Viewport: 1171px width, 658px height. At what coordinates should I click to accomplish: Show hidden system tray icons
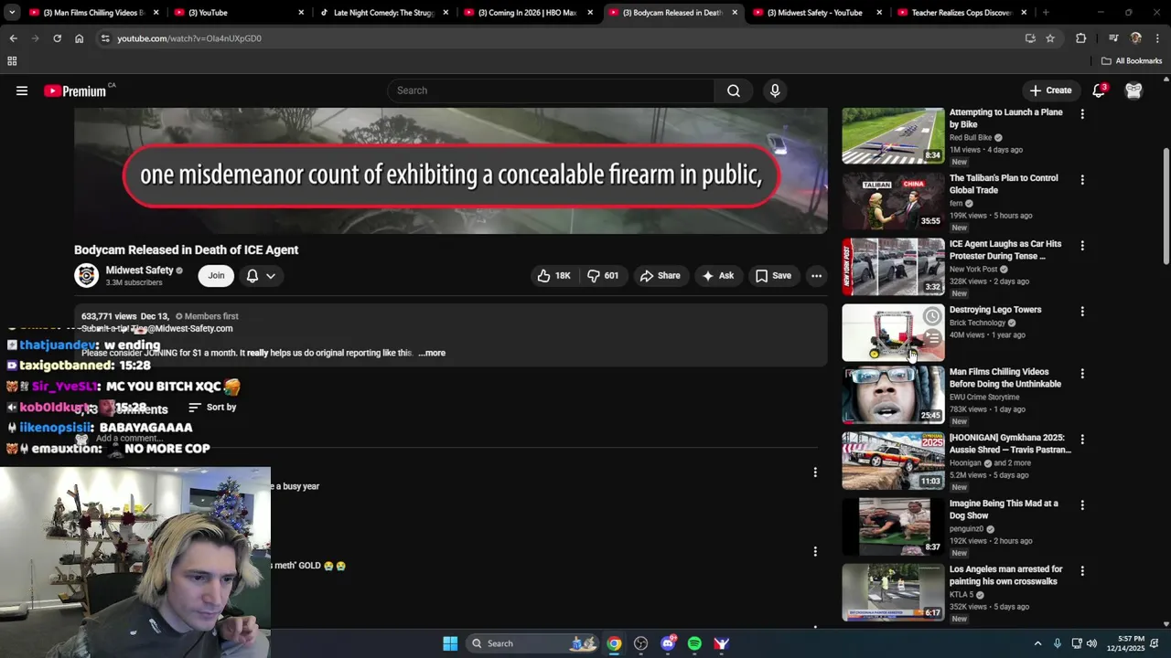tap(1037, 643)
